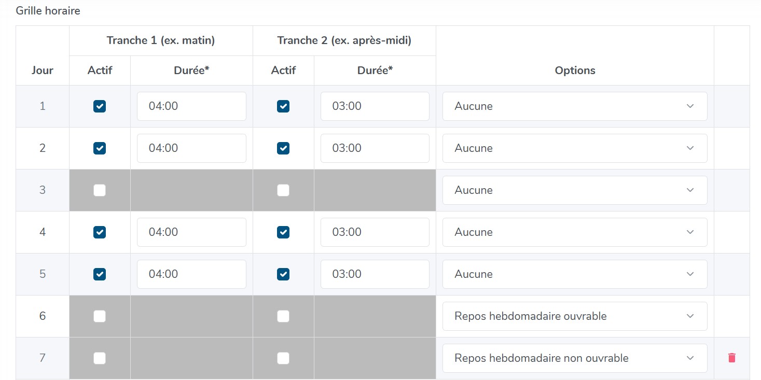Viewport: 761px width, 380px height.
Task: Open Options dropdown for day 5
Action: tap(574, 274)
